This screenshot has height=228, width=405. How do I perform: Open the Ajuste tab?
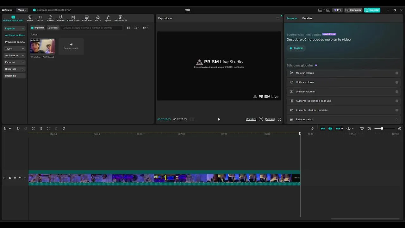click(108, 18)
